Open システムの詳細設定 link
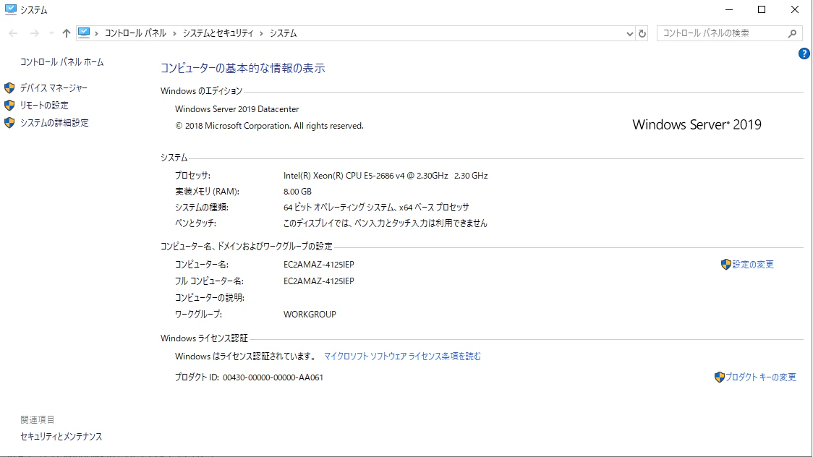This screenshot has height=457, width=813. (x=54, y=123)
